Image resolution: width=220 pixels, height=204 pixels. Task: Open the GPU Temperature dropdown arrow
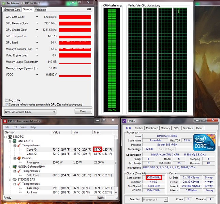coord(37,36)
